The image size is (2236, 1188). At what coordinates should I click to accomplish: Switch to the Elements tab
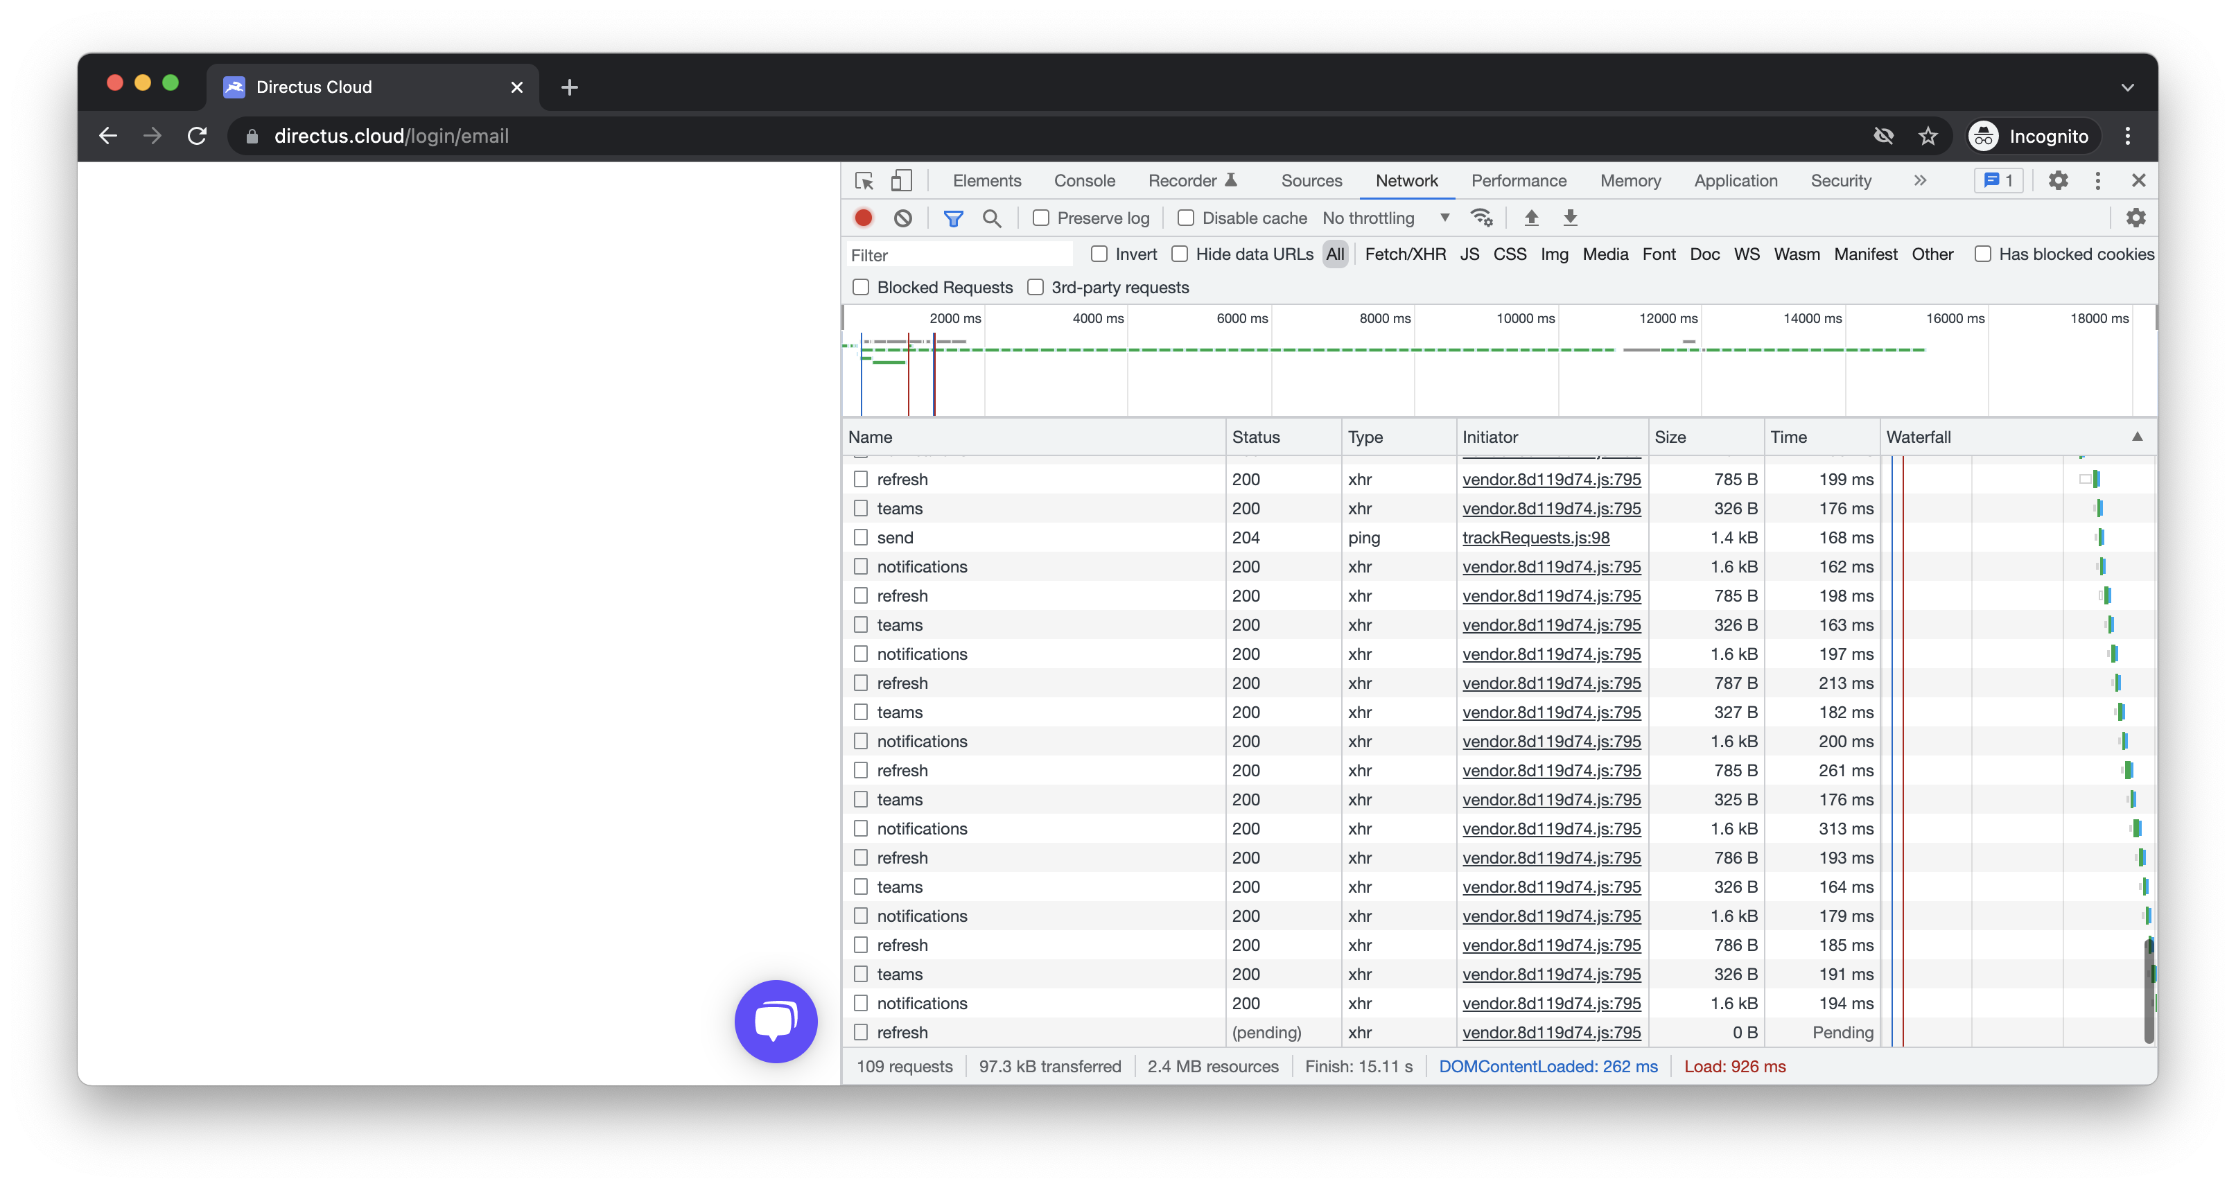[x=987, y=180]
